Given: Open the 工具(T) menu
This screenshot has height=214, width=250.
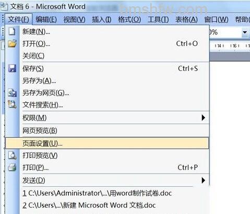Looking at the screenshot, I should pos(158,19).
